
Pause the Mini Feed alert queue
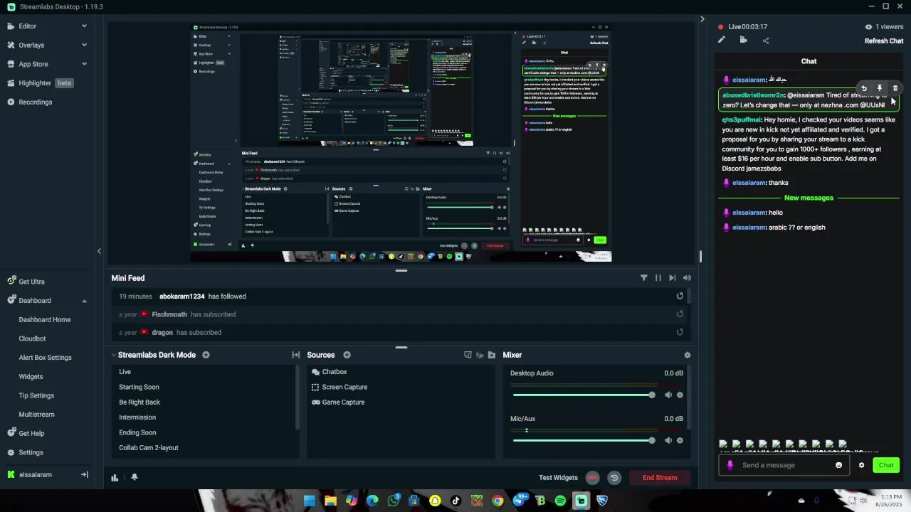[x=658, y=278]
